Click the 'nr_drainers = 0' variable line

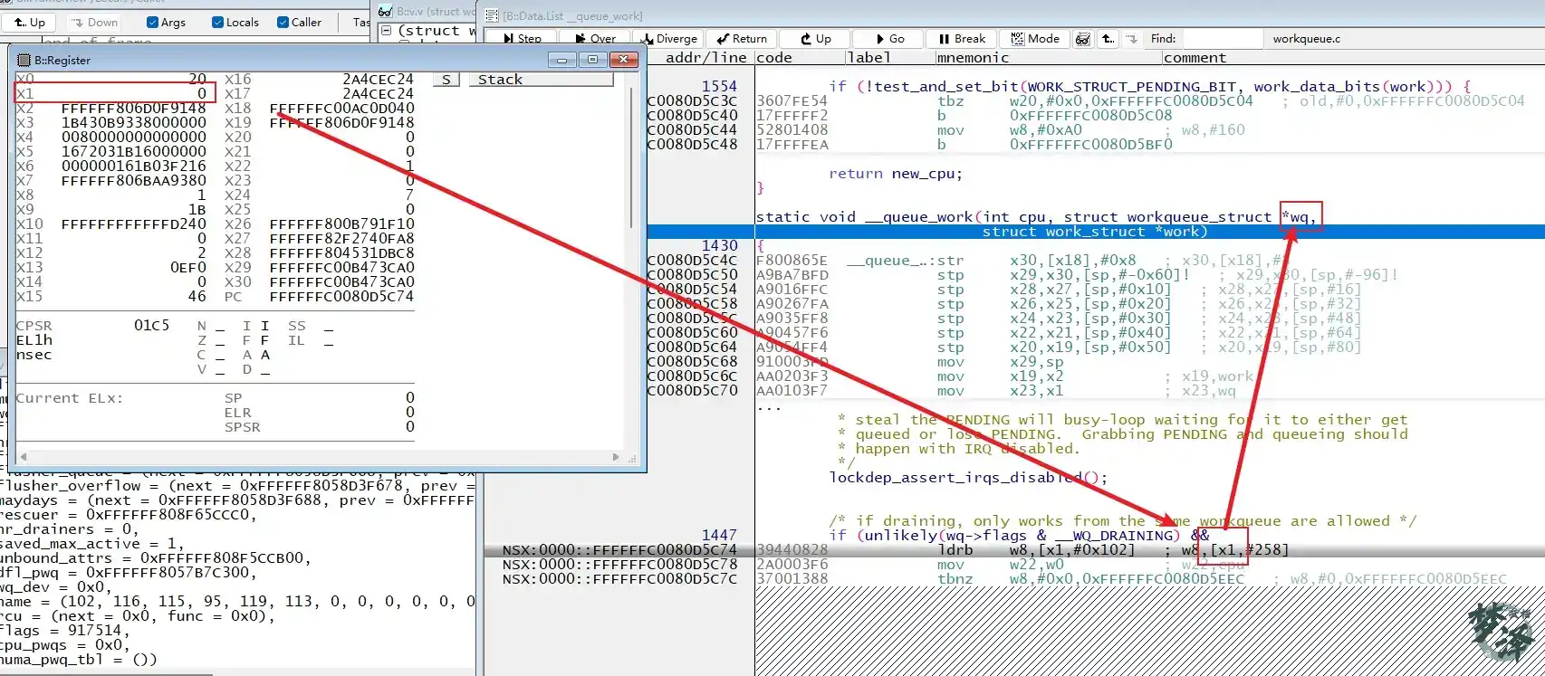(x=69, y=528)
